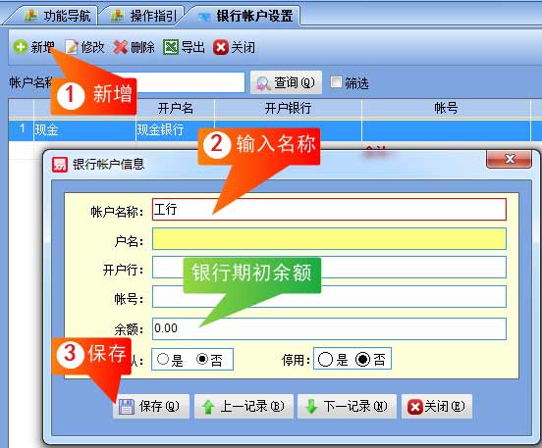Select the 现金银行 cell in table
The height and width of the screenshot is (448, 542).
tap(175, 130)
